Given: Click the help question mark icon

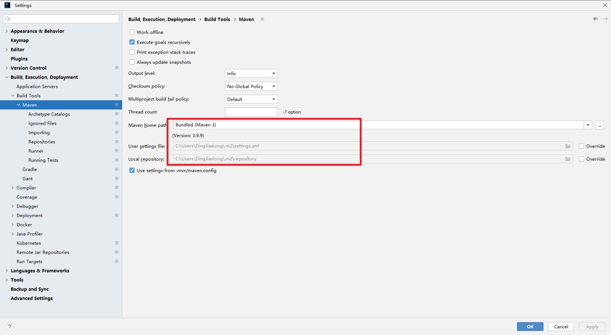Looking at the screenshot, I should pyautogui.click(x=9, y=327).
